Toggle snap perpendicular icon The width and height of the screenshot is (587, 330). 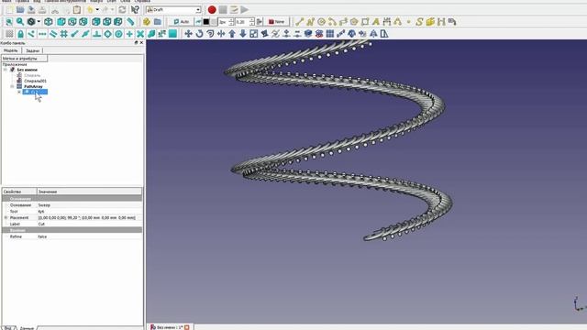96,34
